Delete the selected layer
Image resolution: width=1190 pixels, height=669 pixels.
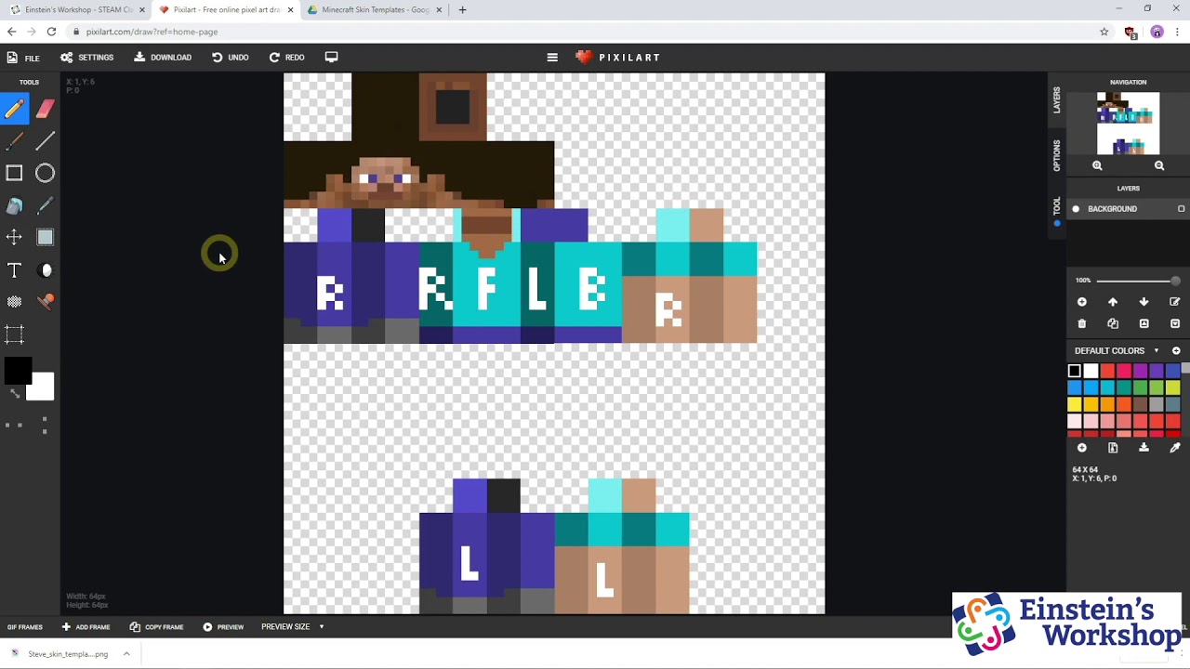pos(1081,323)
